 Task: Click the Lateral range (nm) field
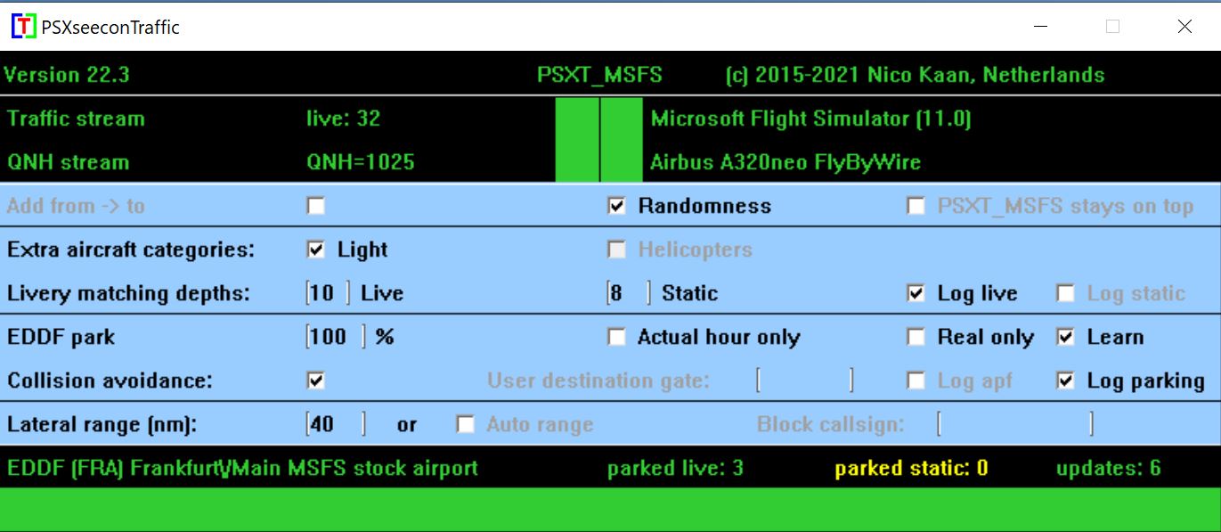[x=336, y=424]
